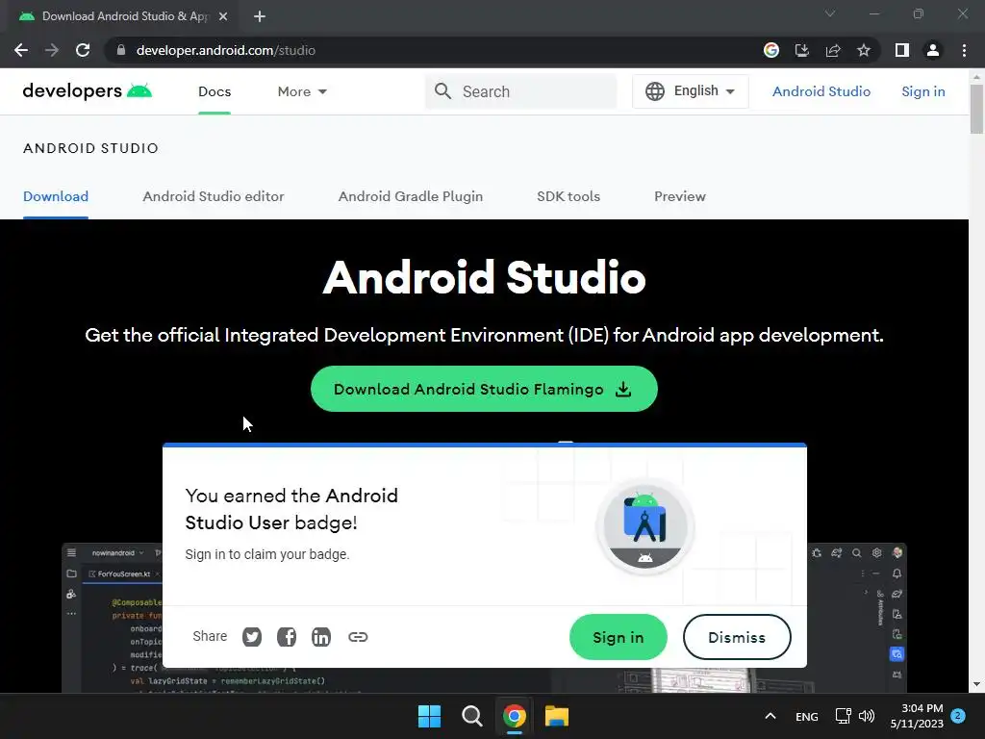This screenshot has width=985, height=739.
Task: Open File Explorer from the taskbar
Action: tap(557, 716)
